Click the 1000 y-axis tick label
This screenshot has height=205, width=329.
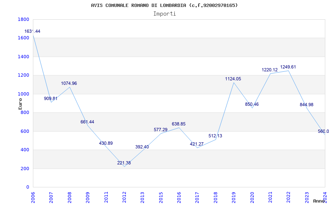[23, 94]
